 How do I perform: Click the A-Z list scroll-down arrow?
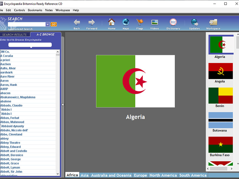58,174
